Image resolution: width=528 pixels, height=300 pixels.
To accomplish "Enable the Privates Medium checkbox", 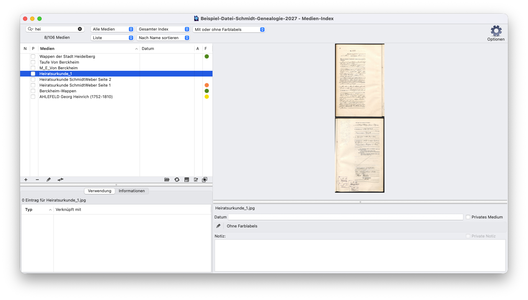I will (x=468, y=217).
